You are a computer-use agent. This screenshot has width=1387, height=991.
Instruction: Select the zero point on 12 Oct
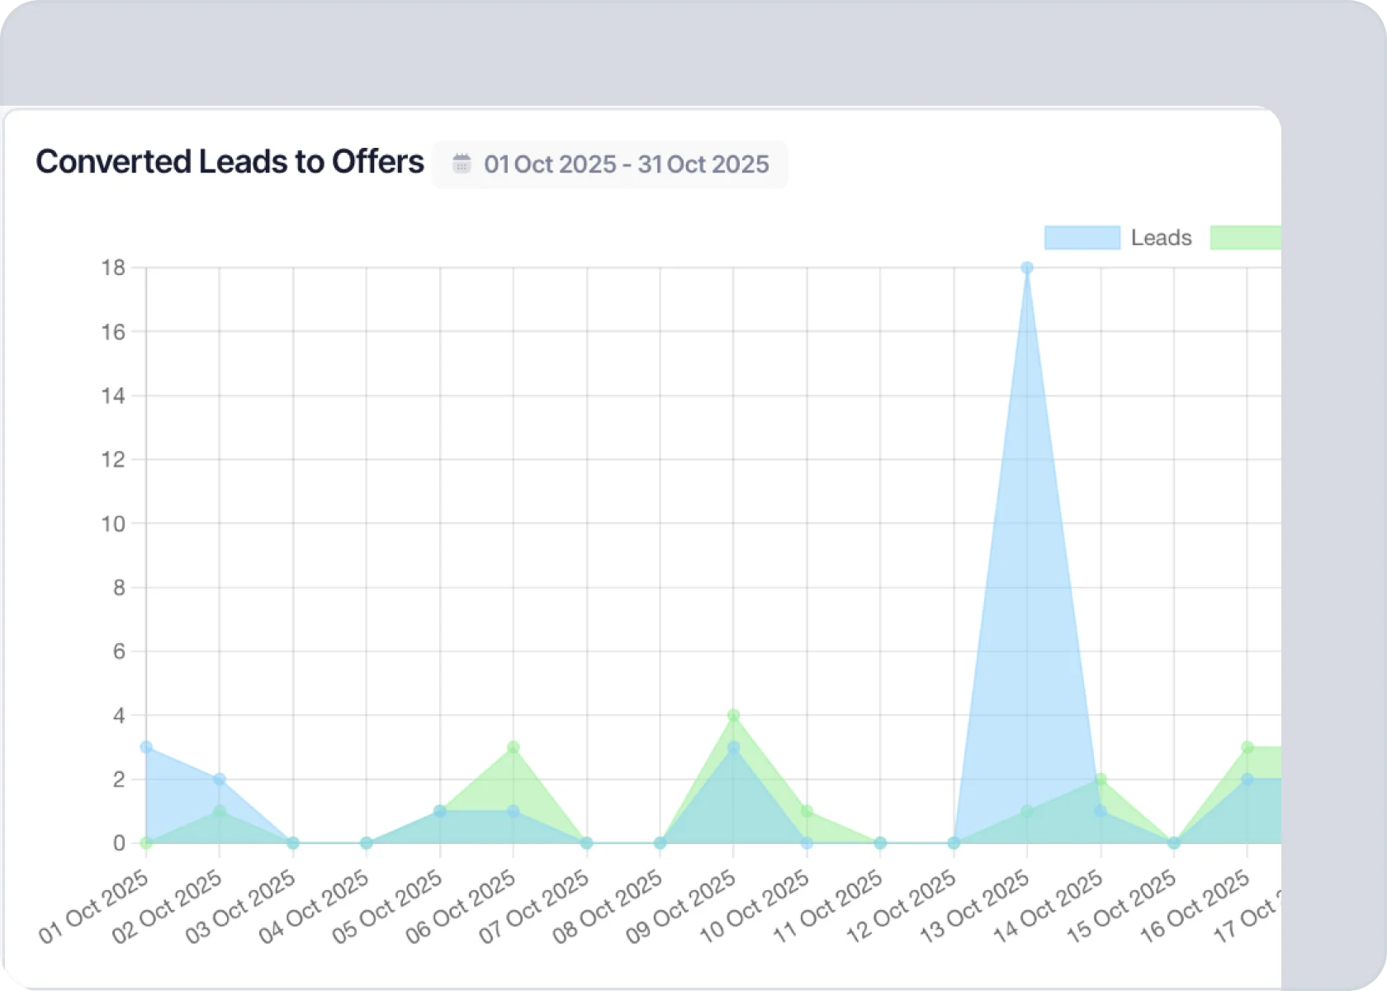[x=954, y=843]
